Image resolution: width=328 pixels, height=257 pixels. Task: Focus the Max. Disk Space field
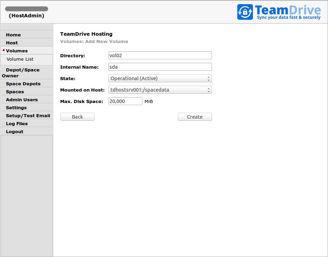125,101
